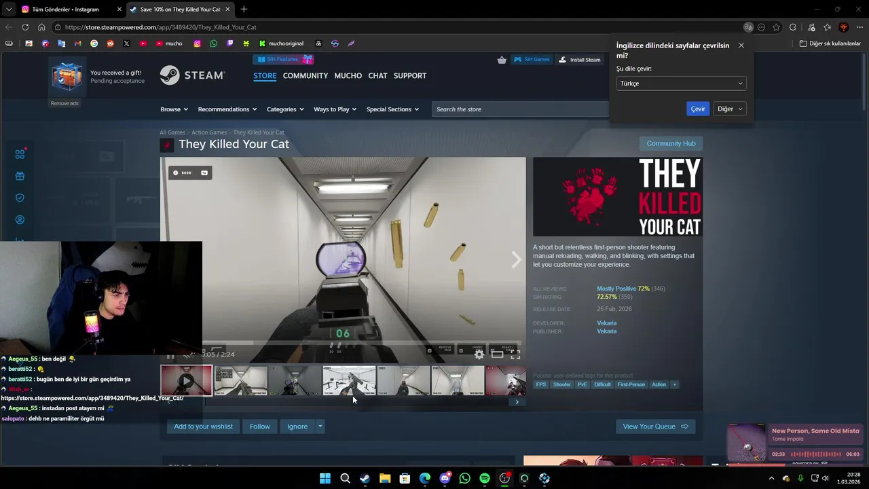Select Türkçe translation language dropdown
The height and width of the screenshot is (489, 869).
click(x=681, y=84)
